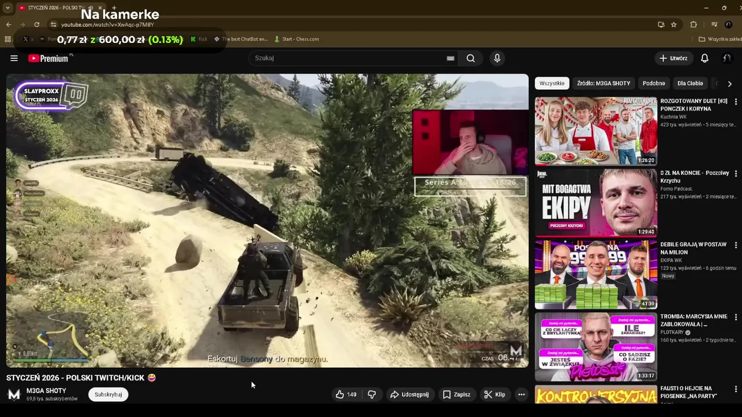View site information icon in address bar
742x417 pixels.
pyautogui.click(x=53, y=24)
